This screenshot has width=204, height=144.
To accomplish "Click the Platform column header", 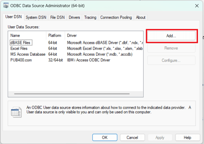I will coord(55,36).
